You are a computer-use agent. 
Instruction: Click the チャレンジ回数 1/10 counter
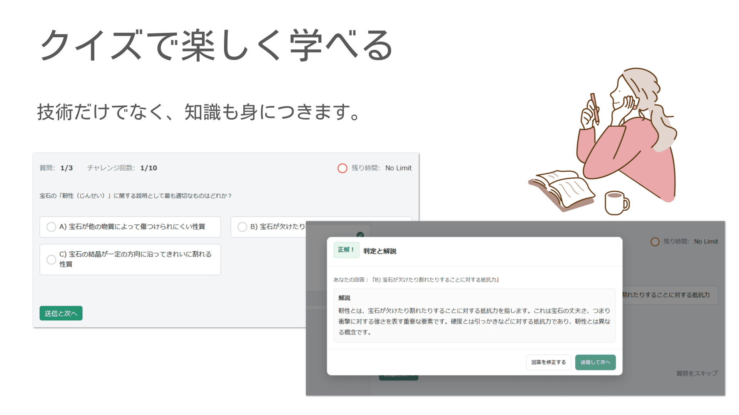tap(122, 168)
